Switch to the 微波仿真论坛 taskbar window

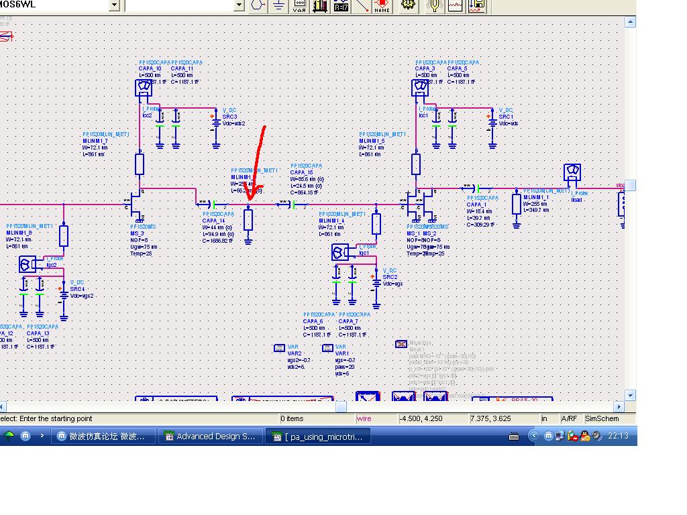(x=103, y=436)
